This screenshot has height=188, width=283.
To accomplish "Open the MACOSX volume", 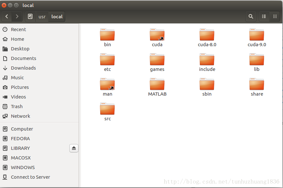I will [x=39, y=158].
